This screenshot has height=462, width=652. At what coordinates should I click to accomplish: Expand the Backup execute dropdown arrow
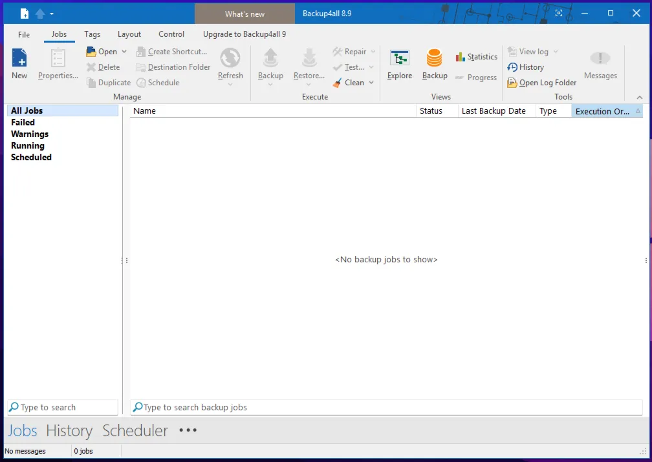click(x=270, y=85)
